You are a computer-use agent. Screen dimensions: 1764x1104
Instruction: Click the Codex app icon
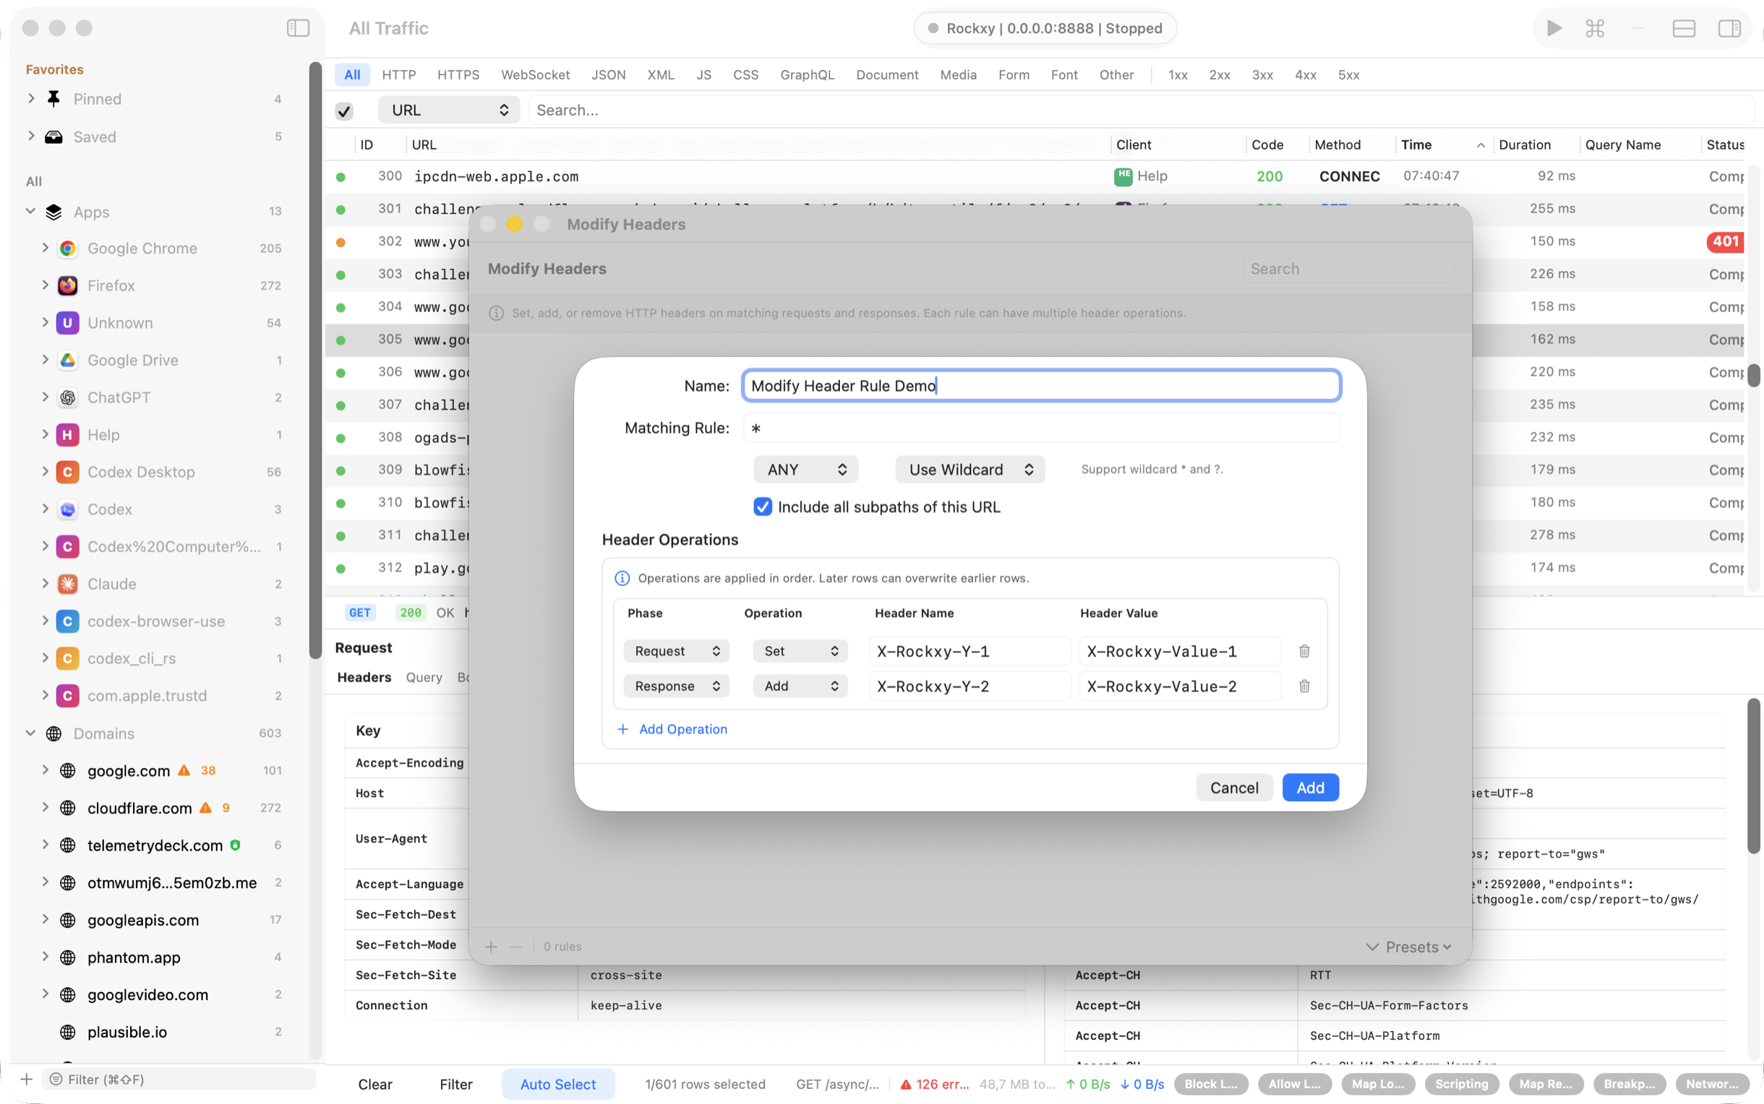tap(68, 509)
